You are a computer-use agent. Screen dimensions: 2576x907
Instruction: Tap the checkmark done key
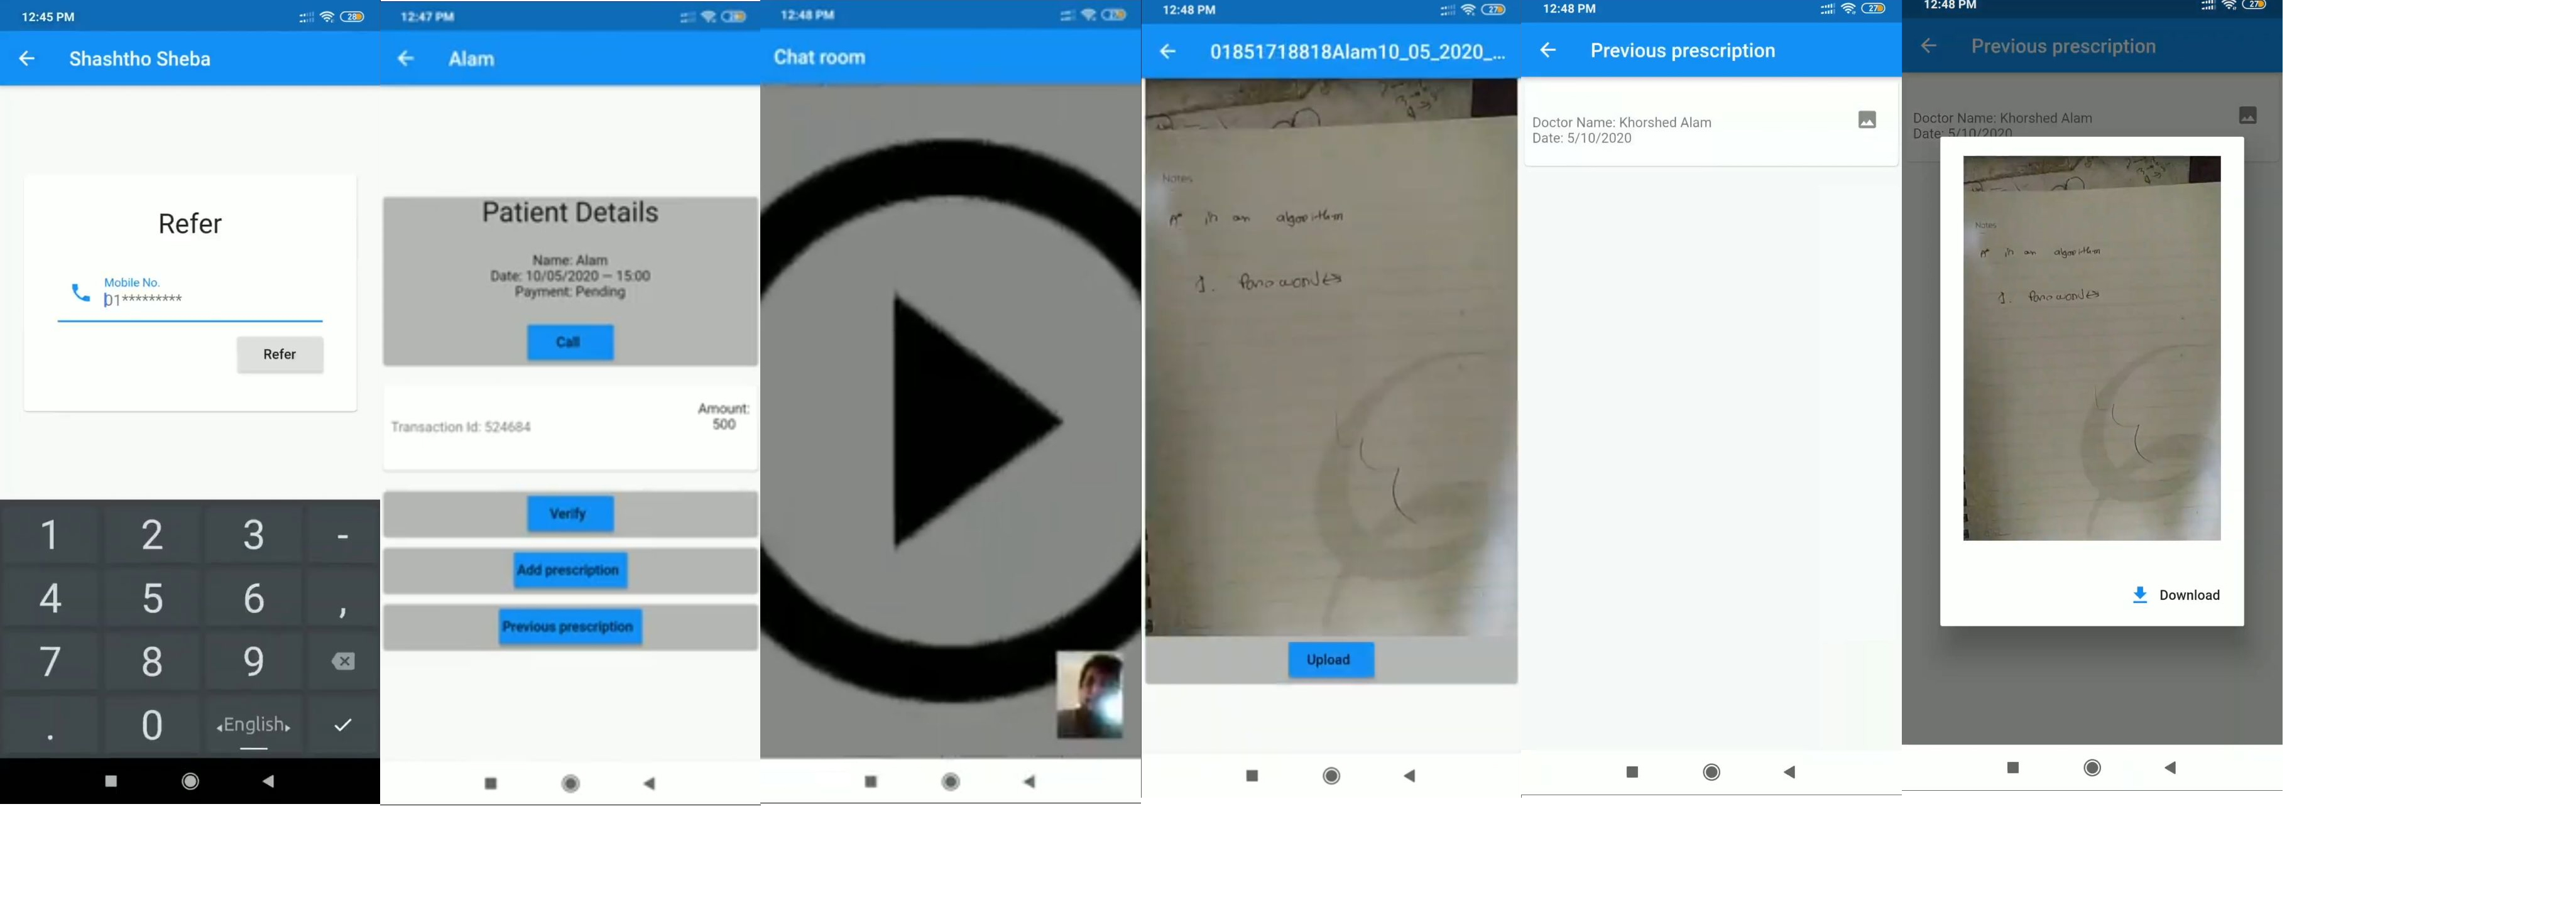[x=342, y=725]
